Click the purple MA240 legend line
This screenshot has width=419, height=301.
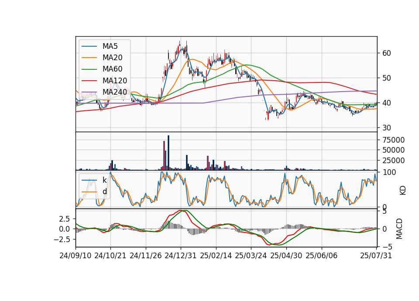coord(89,92)
